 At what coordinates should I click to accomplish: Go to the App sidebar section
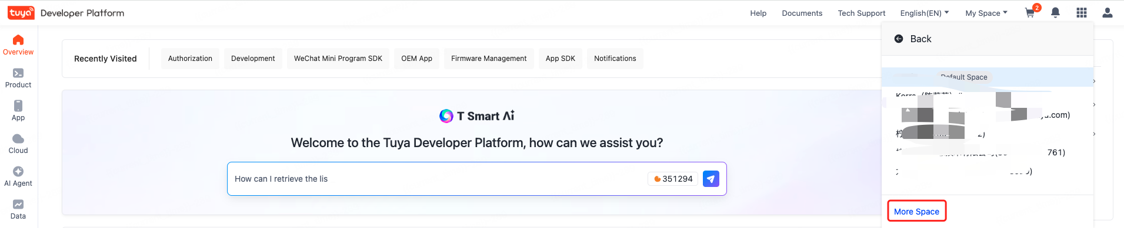pos(18,111)
